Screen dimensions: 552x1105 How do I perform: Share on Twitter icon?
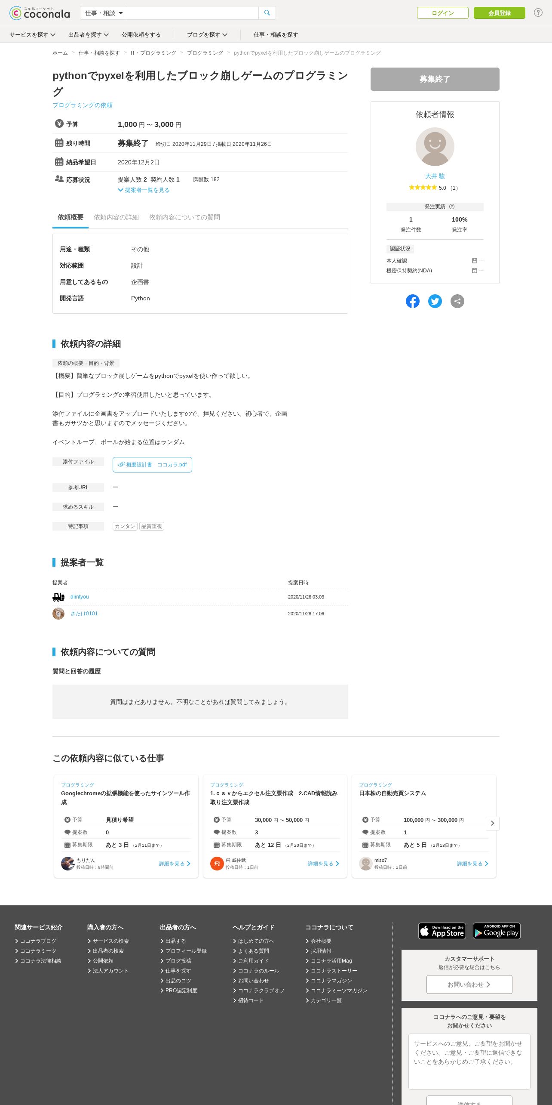pyautogui.click(x=435, y=301)
